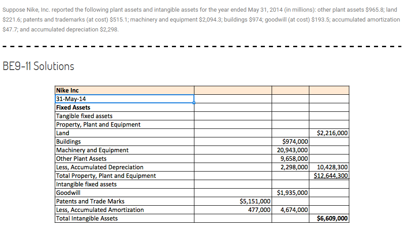Click the BE9-11 Solutions heading
The height and width of the screenshot is (225, 409).
[x=39, y=66]
